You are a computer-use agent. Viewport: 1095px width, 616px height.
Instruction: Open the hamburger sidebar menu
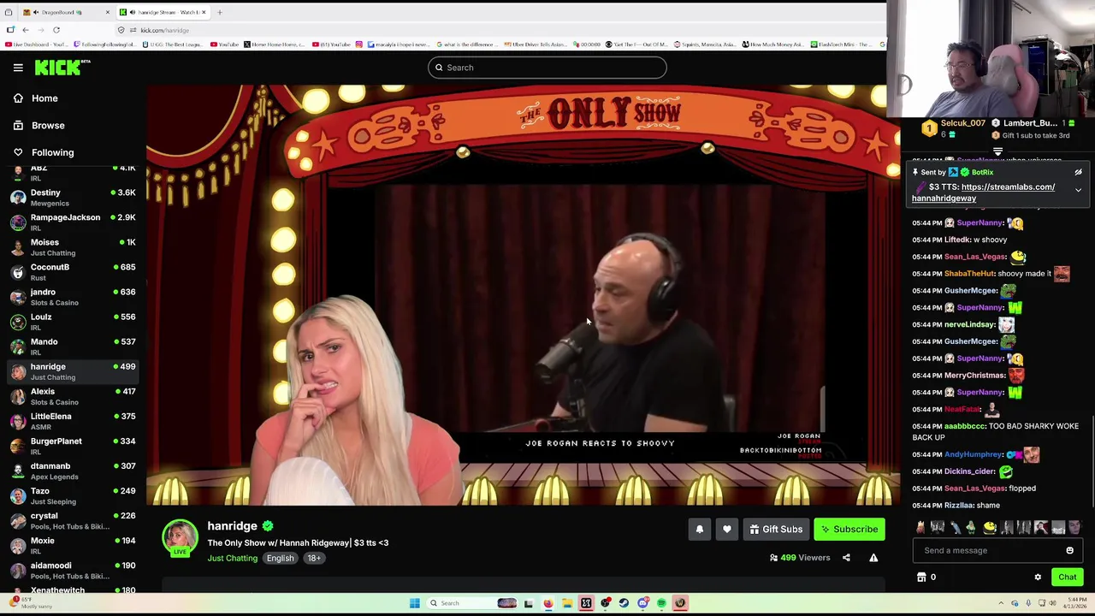click(18, 68)
